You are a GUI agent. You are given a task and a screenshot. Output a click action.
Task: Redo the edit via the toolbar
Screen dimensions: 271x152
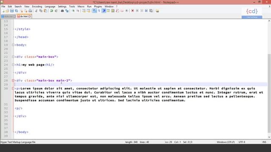click(56, 11)
